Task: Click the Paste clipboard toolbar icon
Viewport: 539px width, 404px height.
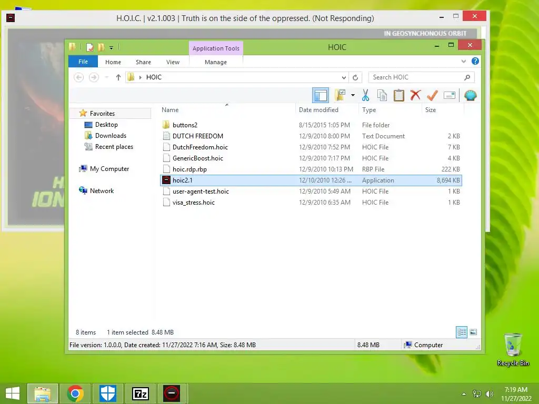Action: click(399, 95)
